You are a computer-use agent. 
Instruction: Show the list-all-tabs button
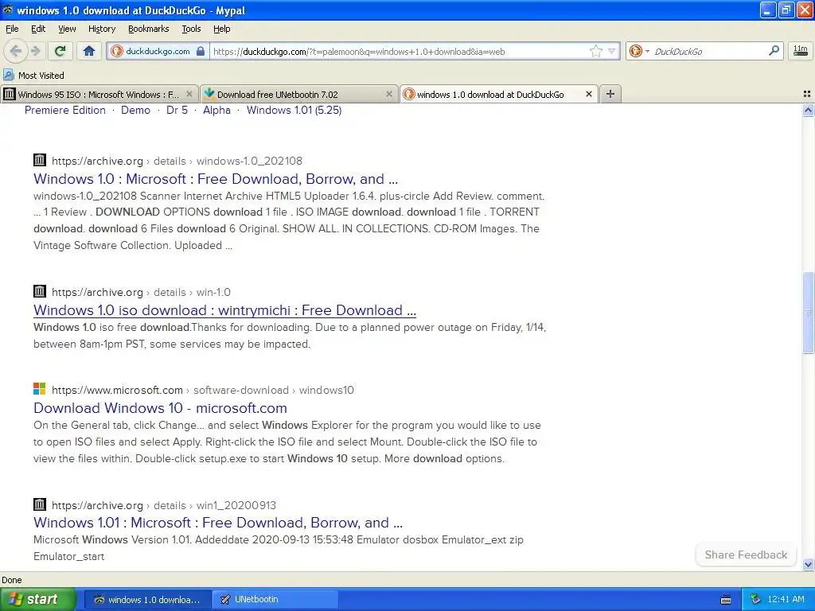807,94
